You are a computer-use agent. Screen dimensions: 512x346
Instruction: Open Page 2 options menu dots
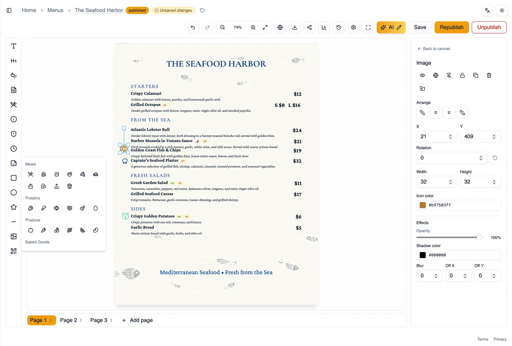pyautogui.click(x=81, y=320)
